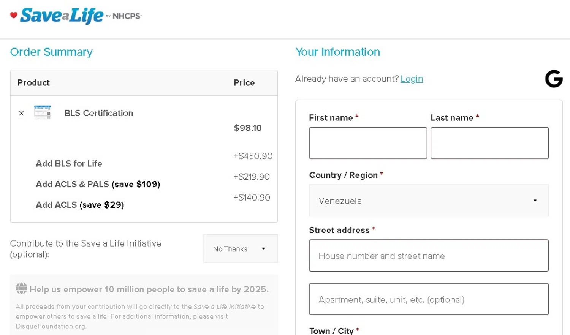Remove BLS Certification with the X icon

[21, 113]
